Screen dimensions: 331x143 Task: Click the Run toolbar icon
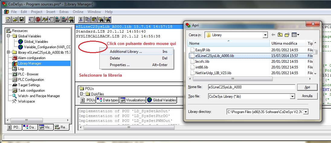31,20
